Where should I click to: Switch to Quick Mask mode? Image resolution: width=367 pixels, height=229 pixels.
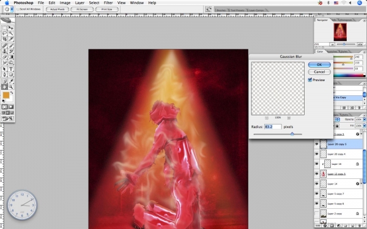11,107
